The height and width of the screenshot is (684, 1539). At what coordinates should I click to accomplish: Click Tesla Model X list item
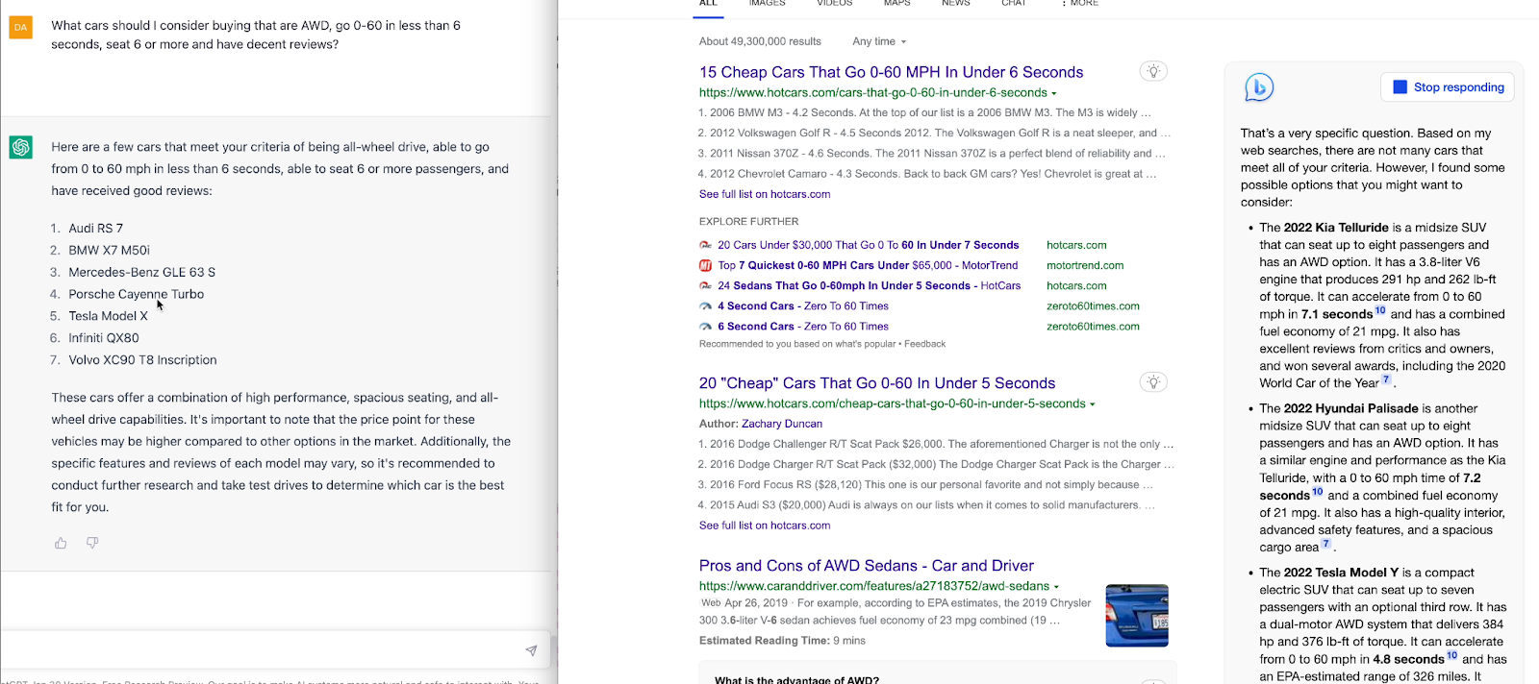tap(108, 316)
